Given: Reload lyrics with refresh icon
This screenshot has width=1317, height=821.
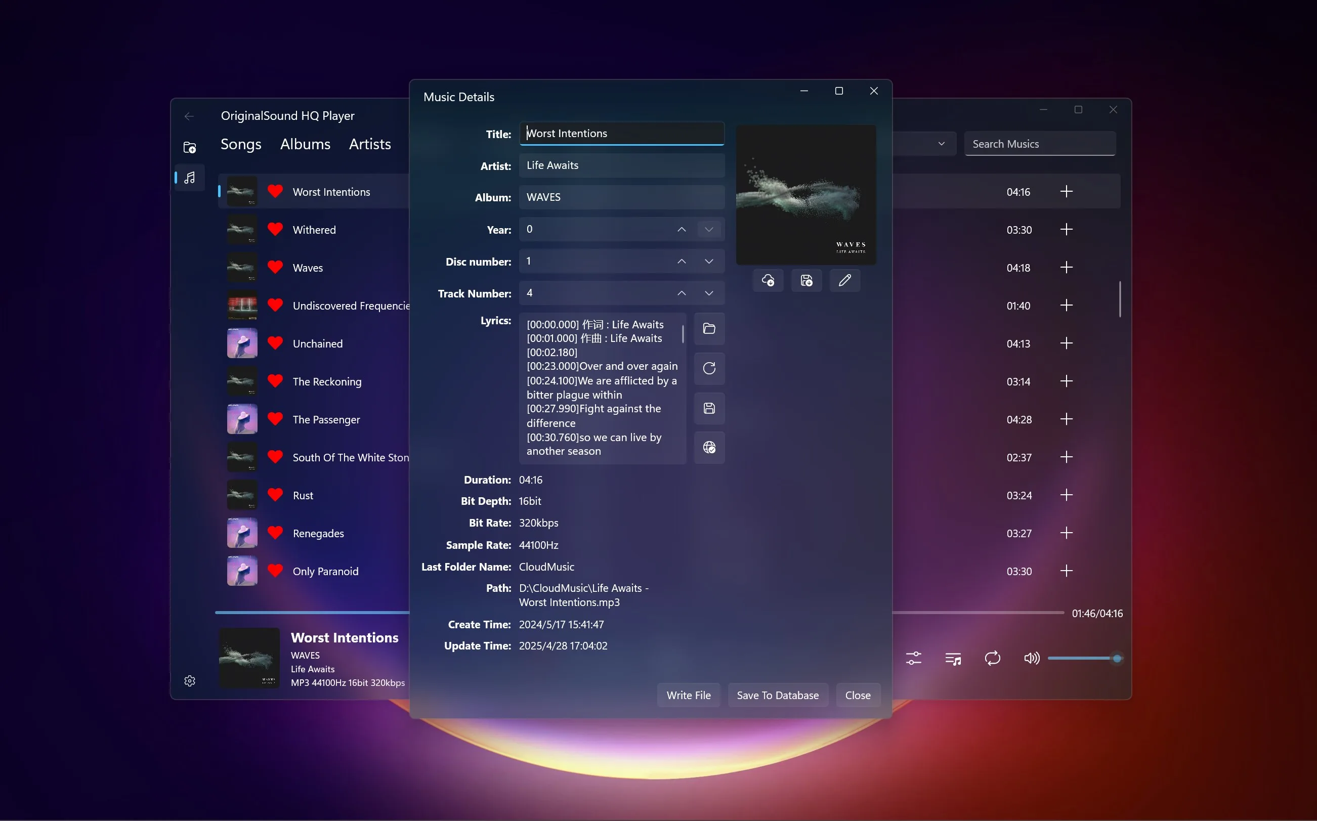Looking at the screenshot, I should click(709, 368).
